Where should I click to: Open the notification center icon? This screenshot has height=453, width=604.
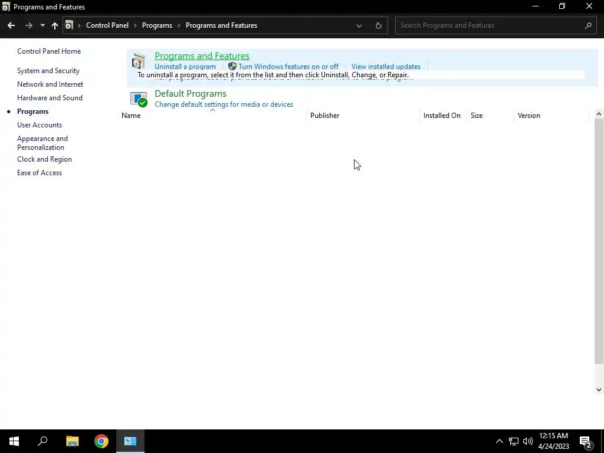586,441
